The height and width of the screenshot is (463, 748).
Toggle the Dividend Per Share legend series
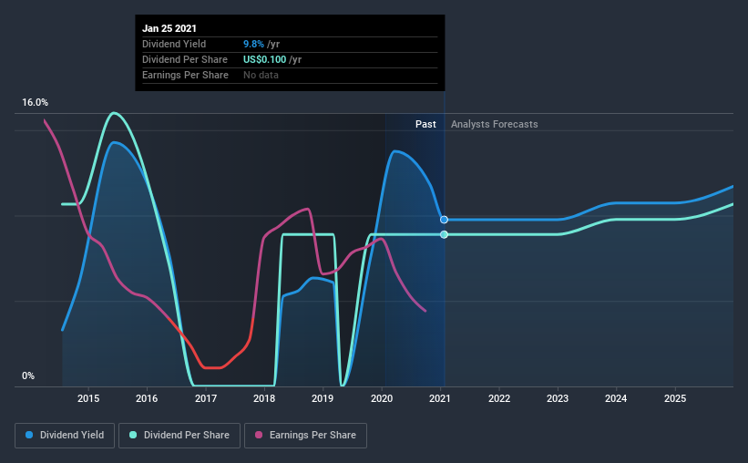[x=179, y=436]
